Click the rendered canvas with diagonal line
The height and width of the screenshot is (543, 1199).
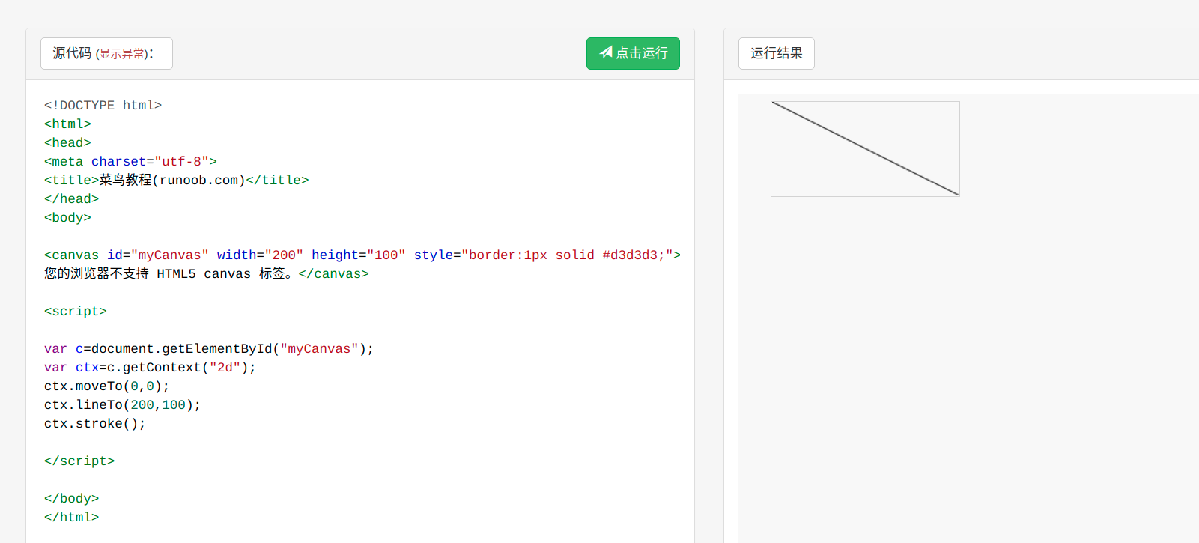[865, 149]
